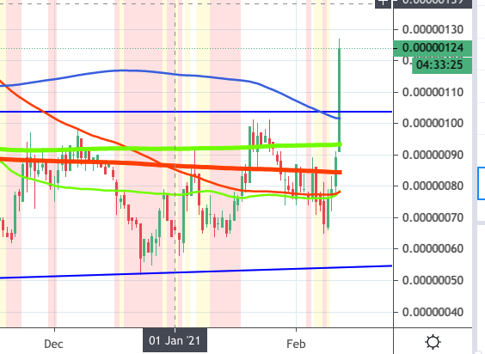The width and height of the screenshot is (485, 354).
Task: Click price scale value 0.00000080
Action: [433, 186]
